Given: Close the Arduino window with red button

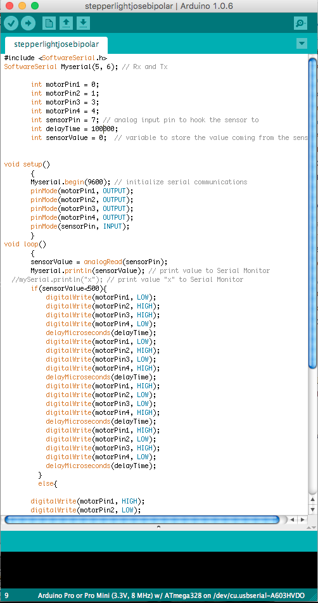Looking at the screenshot, I should [x=10, y=6].
